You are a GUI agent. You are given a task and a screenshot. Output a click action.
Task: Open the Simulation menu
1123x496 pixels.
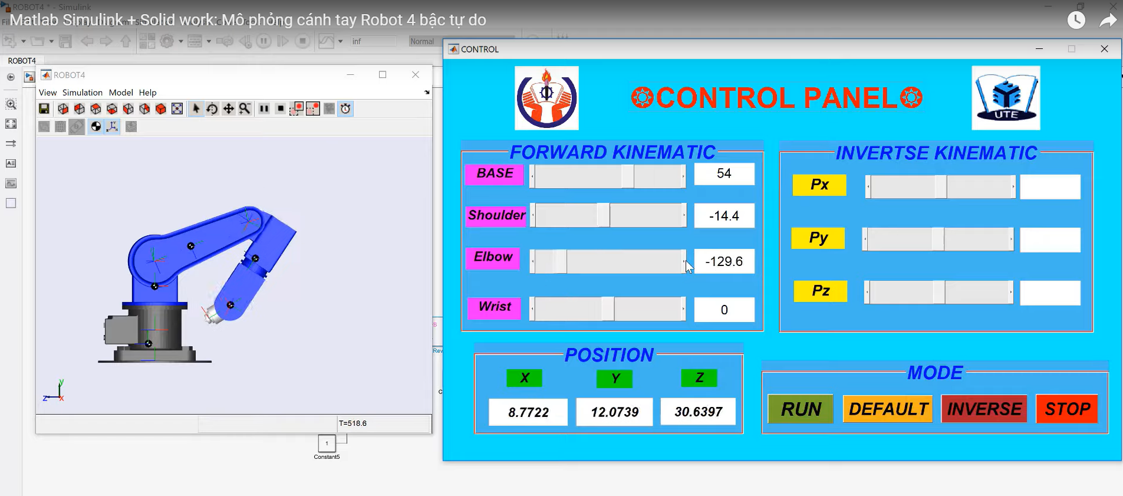pyautogui.click(x=82, y=93)
